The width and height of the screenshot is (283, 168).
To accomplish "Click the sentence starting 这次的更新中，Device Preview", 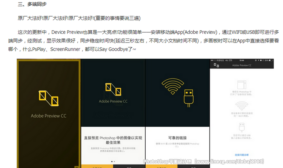I will [148, 32].
